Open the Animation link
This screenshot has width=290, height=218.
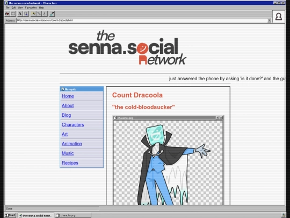click(x=72, y=144)
